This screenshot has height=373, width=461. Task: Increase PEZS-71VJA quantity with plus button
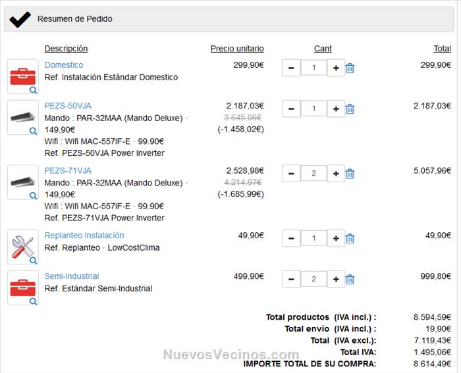point(336,174)
